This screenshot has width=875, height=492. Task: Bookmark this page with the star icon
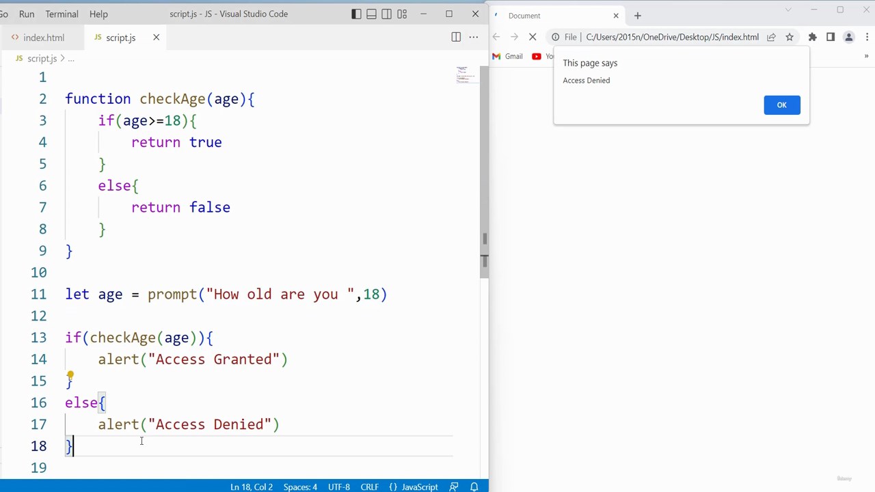coord(790,37)
